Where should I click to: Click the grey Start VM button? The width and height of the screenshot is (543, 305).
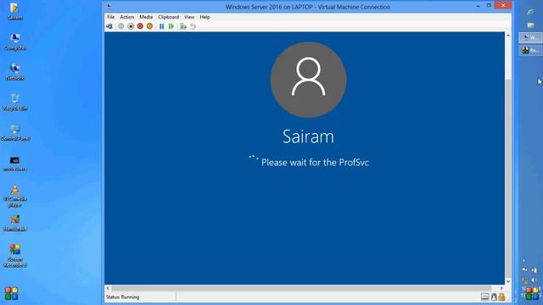tap(120, 26)
